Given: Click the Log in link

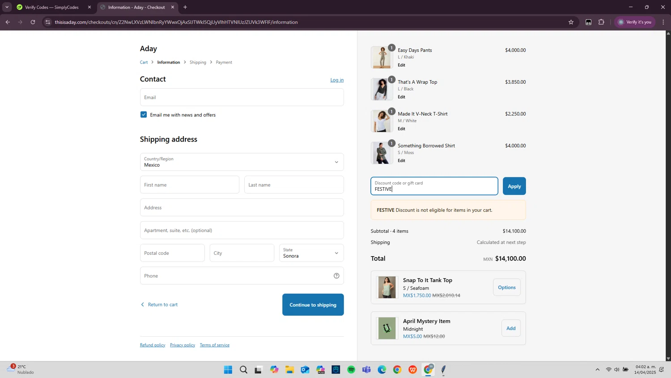Looking at the screenshot, I should (337, 80).
